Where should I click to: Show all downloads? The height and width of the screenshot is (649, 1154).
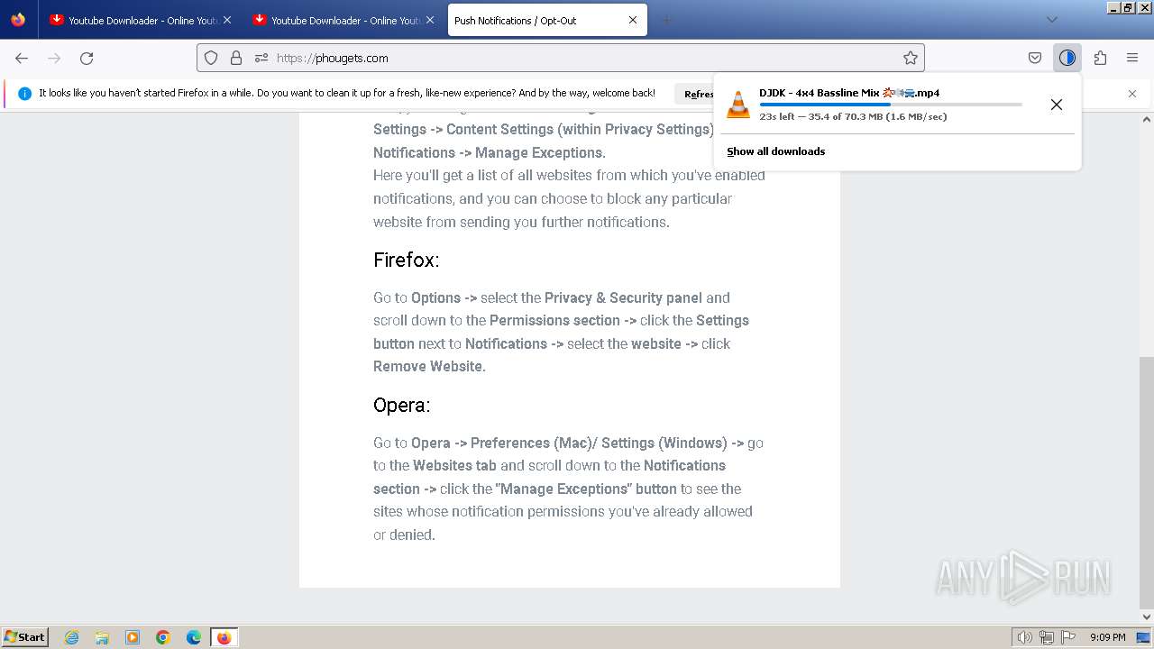pyautogui.click(x=775, y=151)
